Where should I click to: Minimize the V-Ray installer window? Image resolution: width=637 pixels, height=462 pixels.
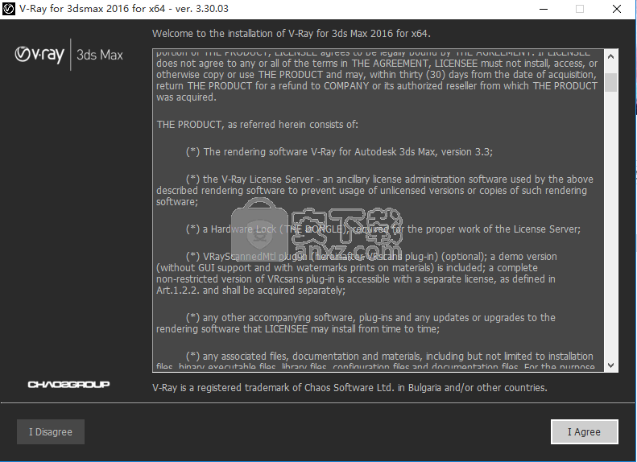click(544, 9)
